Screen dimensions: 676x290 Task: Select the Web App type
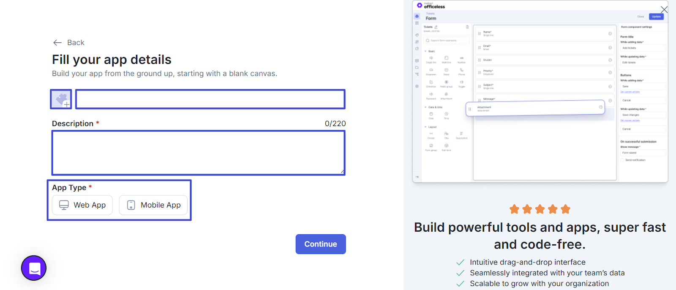(82, 205)
